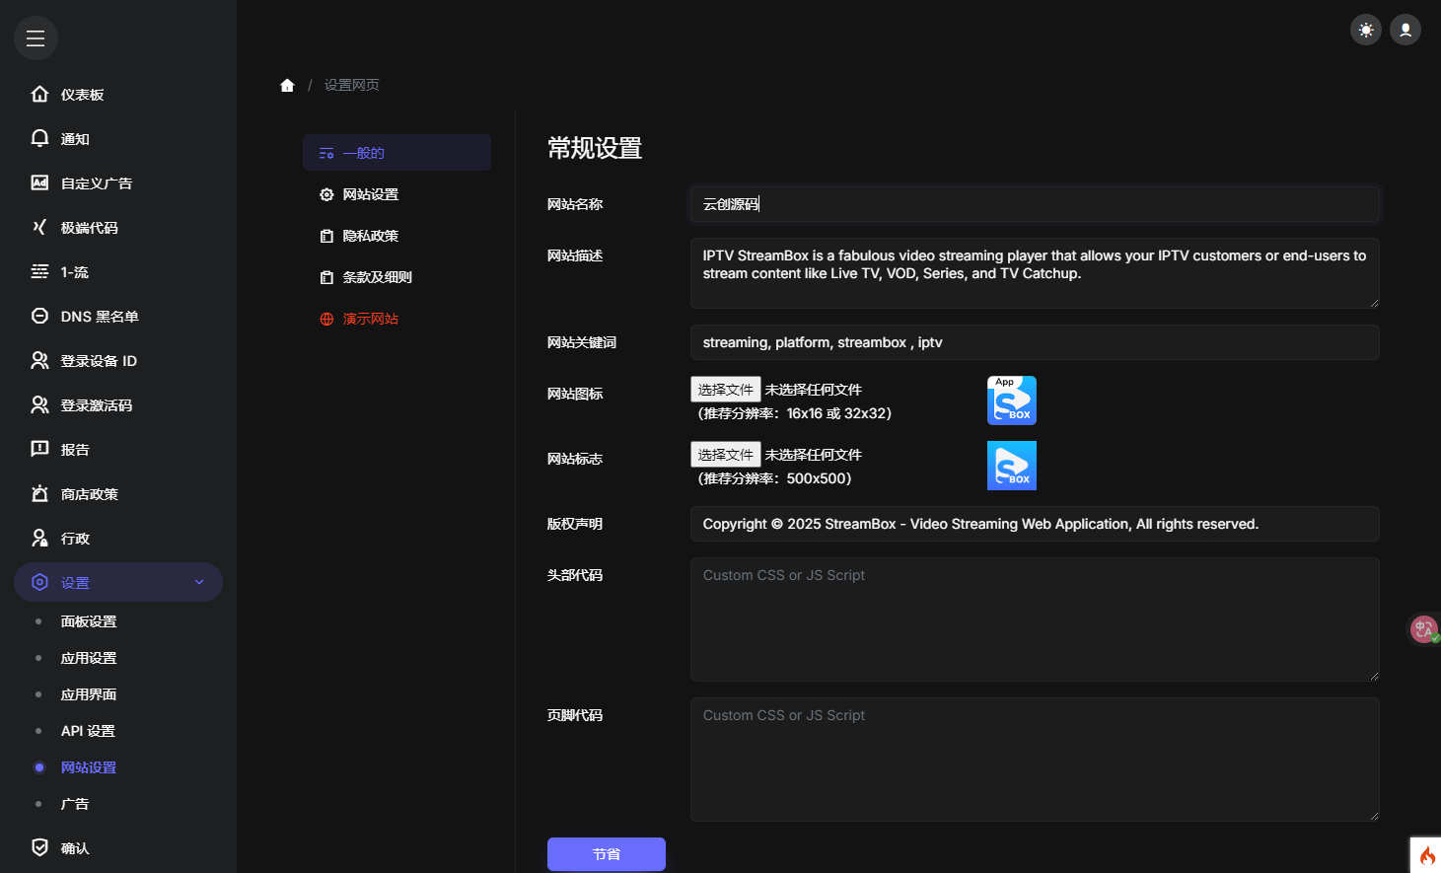Click the admin icon beside 行政

click(x=39, y=538)
